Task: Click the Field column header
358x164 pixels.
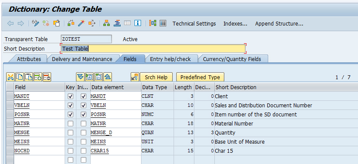Action: coord(39,87)
